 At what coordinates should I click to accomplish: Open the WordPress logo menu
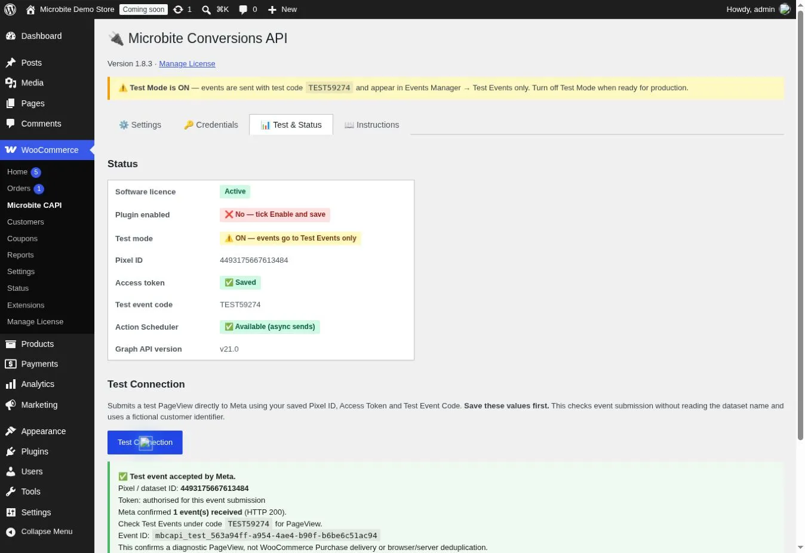[10, 10]
